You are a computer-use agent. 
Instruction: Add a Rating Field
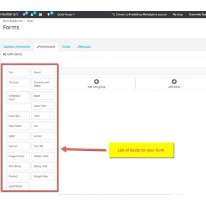(43, 166)
